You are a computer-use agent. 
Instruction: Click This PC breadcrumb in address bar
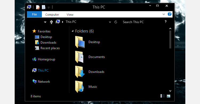pyautogui.click(x=71, y=22)
